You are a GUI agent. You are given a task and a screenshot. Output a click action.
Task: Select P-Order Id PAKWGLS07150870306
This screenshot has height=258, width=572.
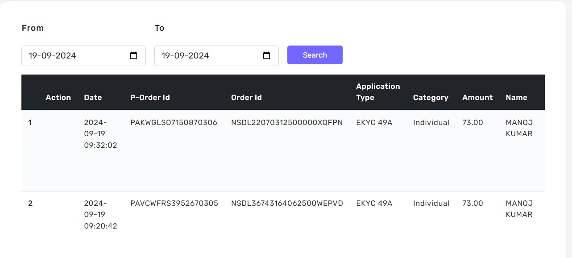pyautogui.click(x=174, y=122)
